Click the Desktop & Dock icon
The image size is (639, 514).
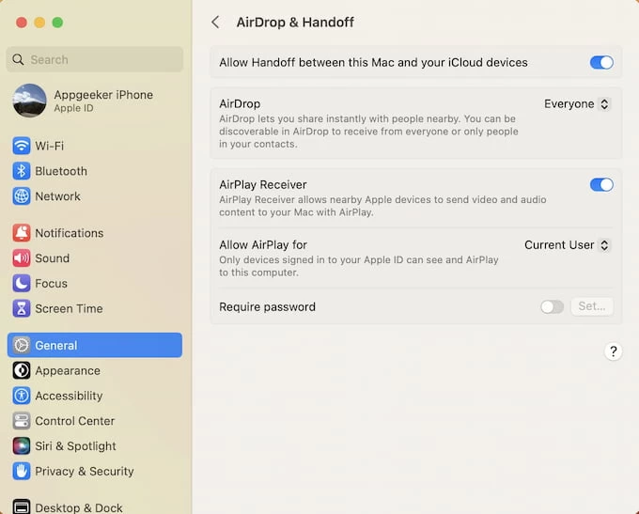point(22,507)
